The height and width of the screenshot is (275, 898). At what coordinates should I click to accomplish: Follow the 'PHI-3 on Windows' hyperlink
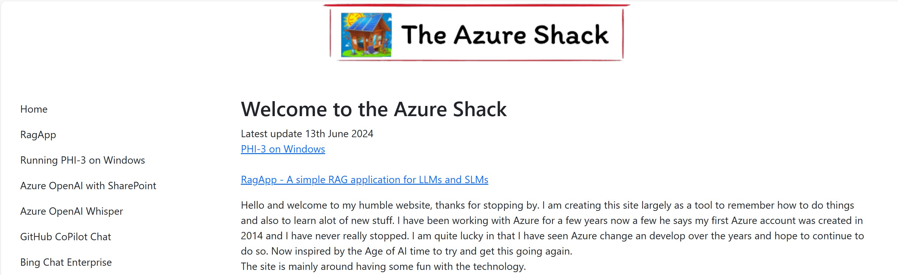coord(283,149)
